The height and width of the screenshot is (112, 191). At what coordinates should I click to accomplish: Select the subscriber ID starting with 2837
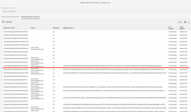16,101
